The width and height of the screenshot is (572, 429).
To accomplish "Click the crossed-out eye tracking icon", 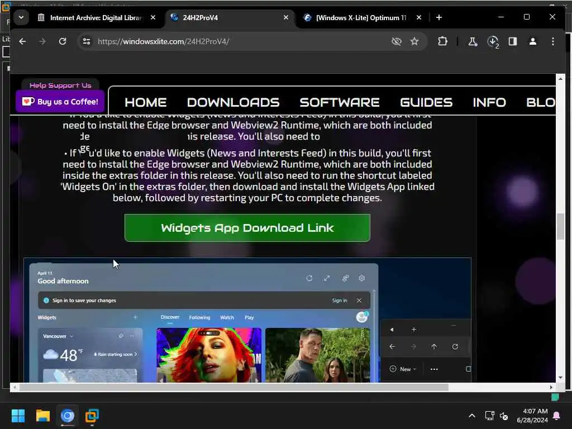I will pyautogui.click(x=396, y=41).
